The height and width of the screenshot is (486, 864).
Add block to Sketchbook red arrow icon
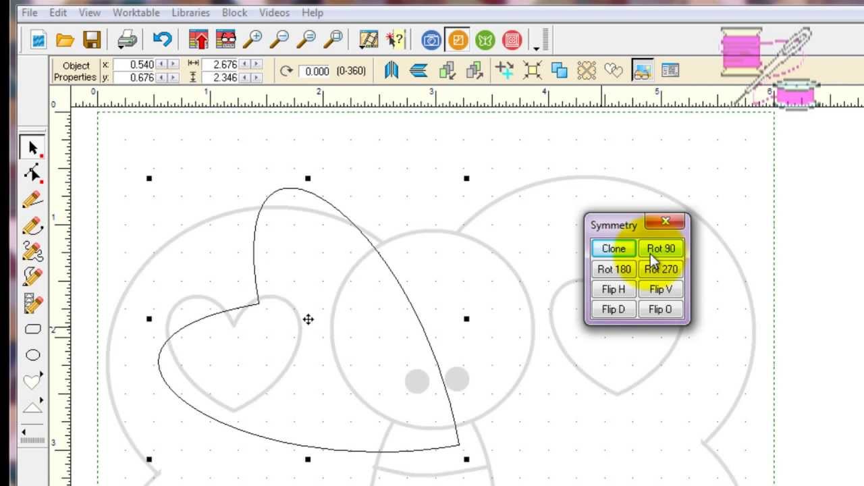coord(198,40)
